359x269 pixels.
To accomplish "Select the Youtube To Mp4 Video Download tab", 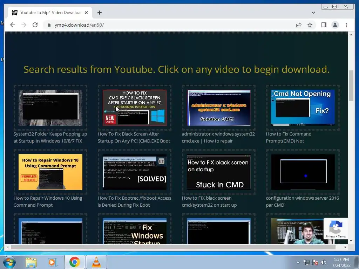I will [49, 13].
